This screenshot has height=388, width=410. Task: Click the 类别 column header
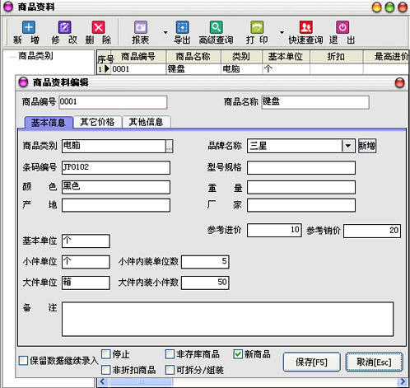241,57
